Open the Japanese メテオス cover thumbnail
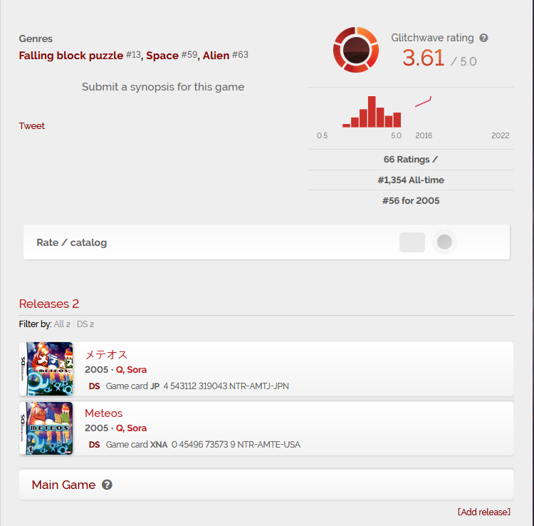Screen dimensions: 534x526 (46, 369)
